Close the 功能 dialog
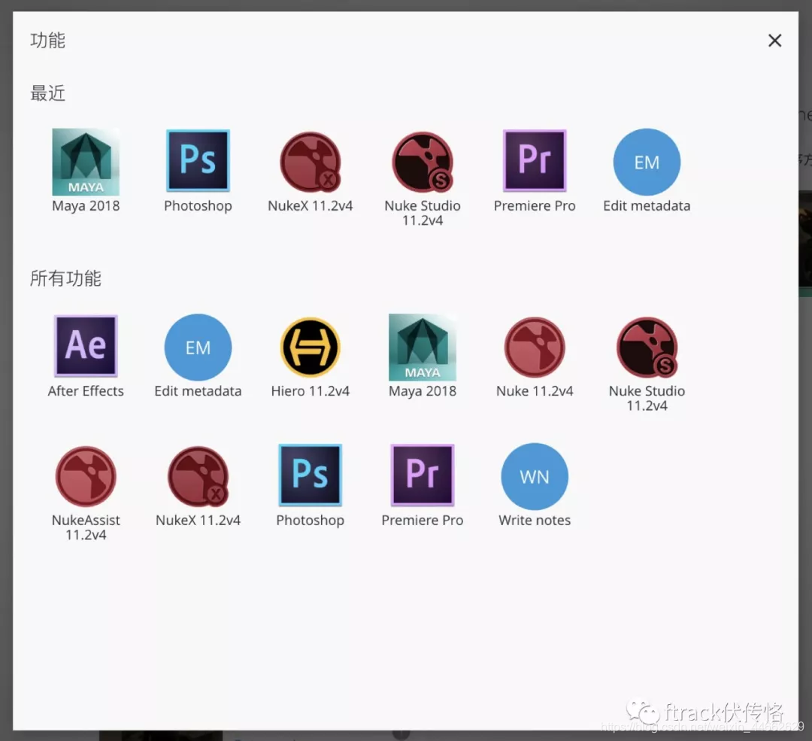 (x=774, y=40)
